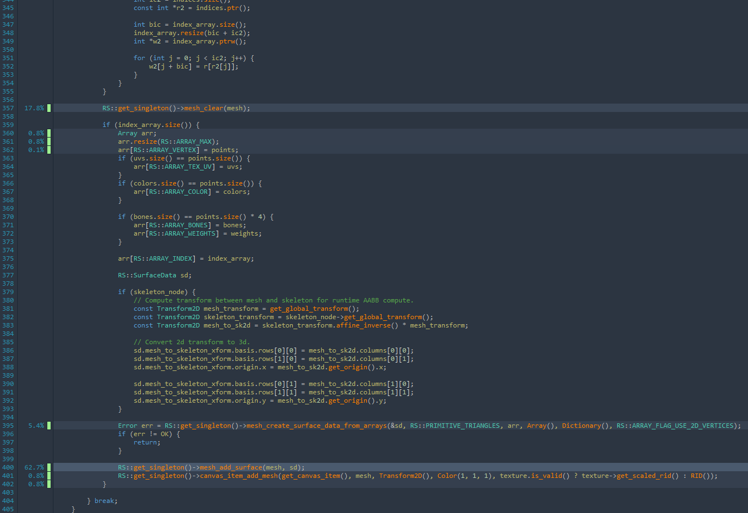The height and width of the screenshot is (513, 748).
Task: Select the 0.8% value on line 401
Action: 36,476
